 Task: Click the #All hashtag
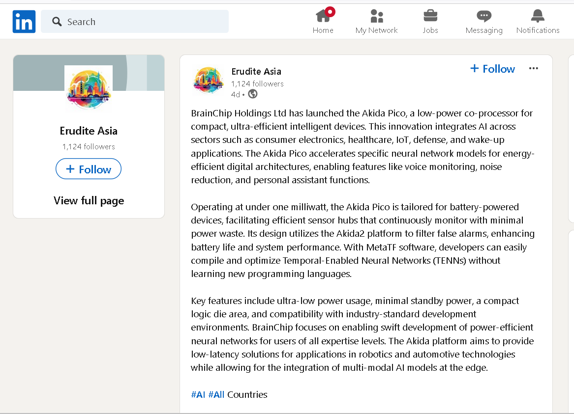(216, 395)
